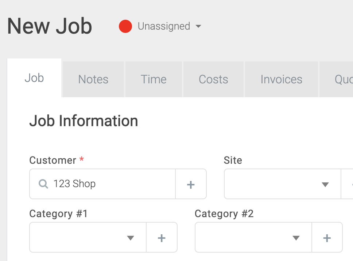
Task: Click the Site field label
Action: coord(233,160)
